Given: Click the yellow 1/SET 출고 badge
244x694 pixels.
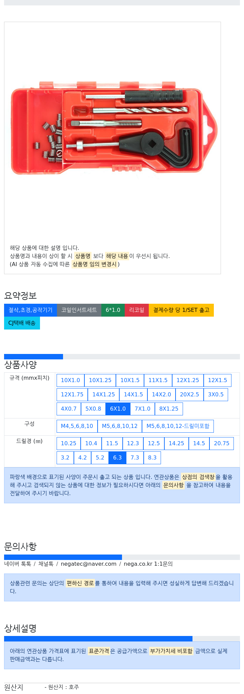Looking at the screenshot, I should coord(181,310).
